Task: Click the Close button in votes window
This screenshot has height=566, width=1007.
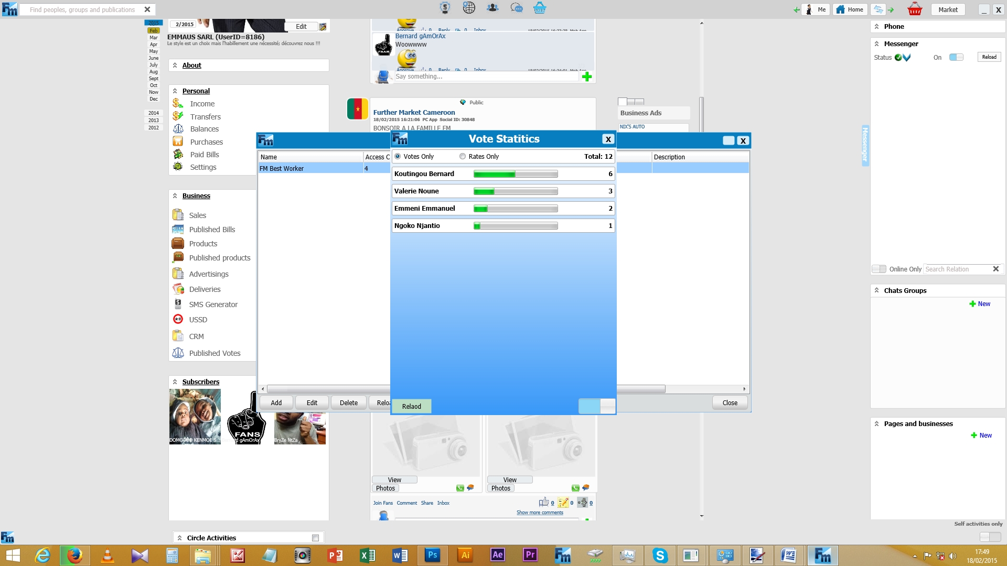Action: tap(730, 402)
